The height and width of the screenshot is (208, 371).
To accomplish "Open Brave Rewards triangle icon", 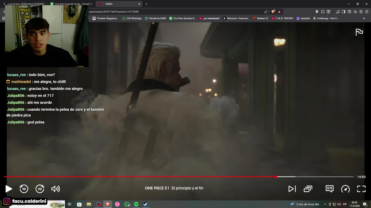I will pyautogui.click(x=279, y=12).
